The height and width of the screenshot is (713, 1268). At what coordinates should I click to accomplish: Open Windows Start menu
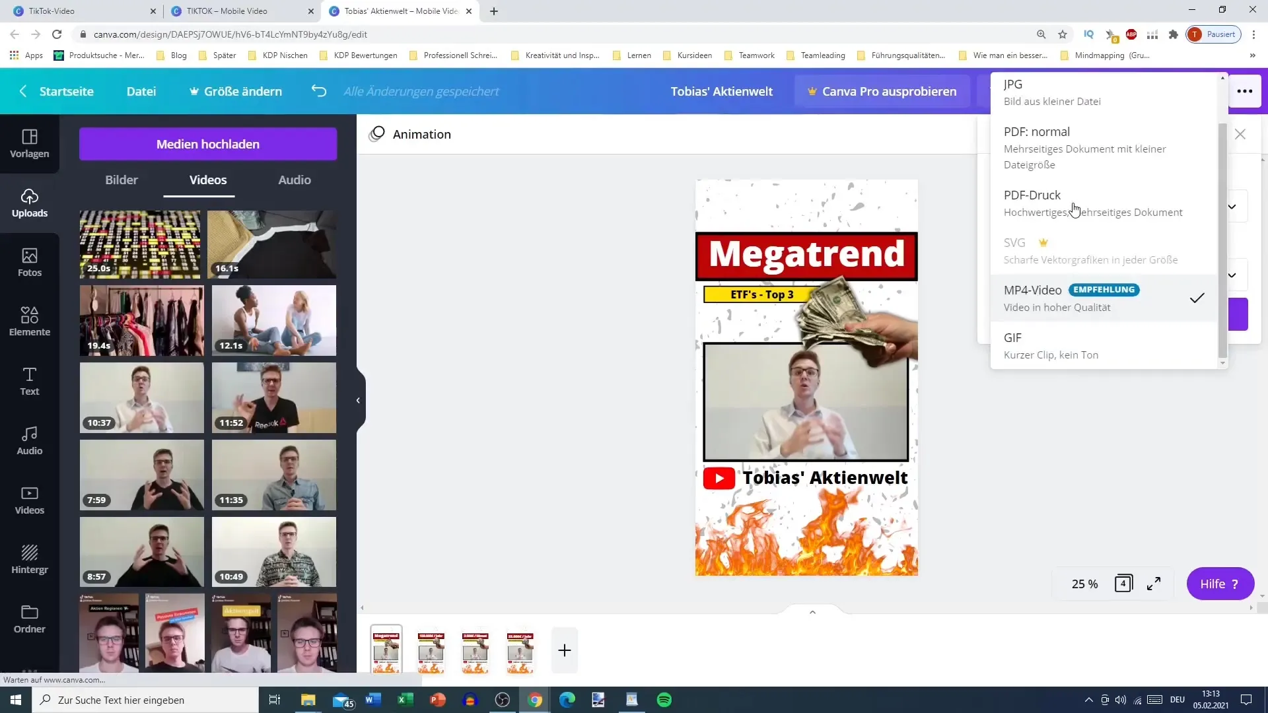point(16,700)
